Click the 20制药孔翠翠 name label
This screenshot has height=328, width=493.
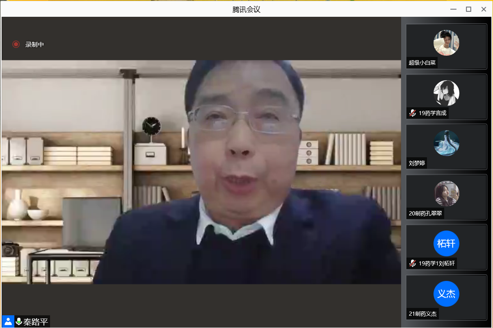tap(425, 213)
